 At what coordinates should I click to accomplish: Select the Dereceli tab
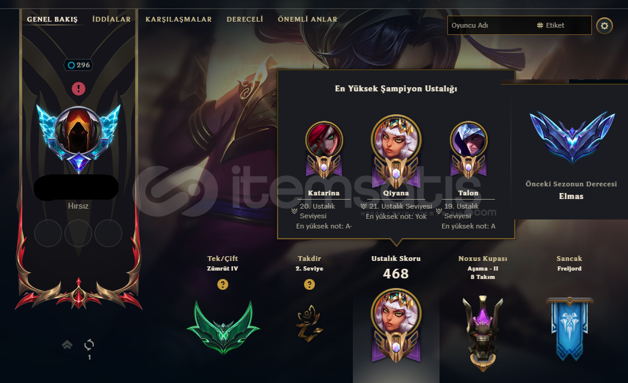(x=244, y=19)
